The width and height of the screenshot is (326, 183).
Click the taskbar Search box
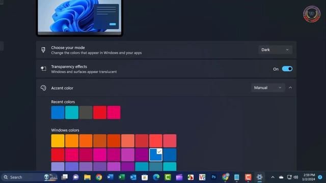pyautogui.click(x=29, y=177)
